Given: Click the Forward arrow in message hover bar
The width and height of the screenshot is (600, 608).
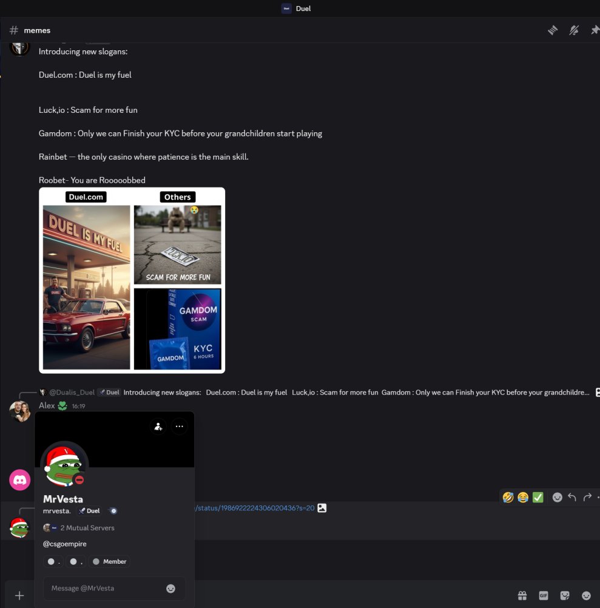Looking at the screenshot, I should (x=588, y=497).
